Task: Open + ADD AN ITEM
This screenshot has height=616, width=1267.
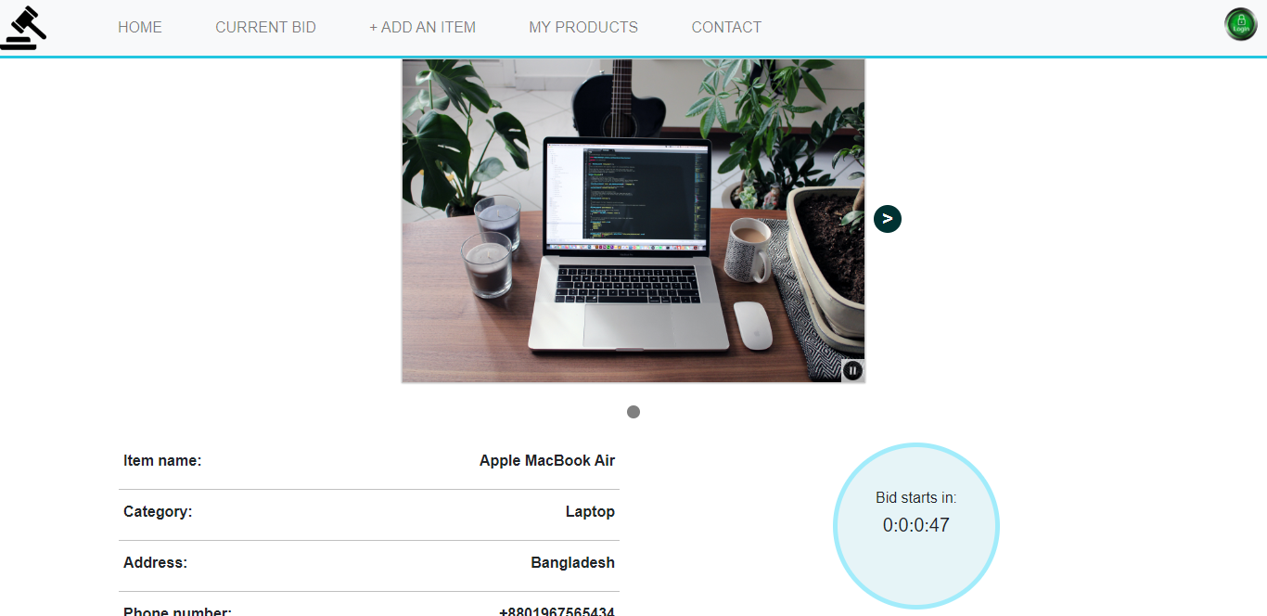Action: click(422, 28)
